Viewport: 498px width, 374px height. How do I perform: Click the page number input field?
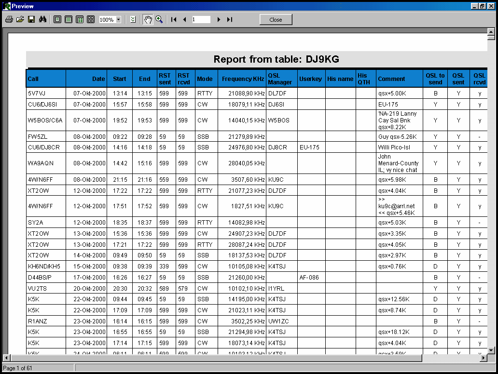(x=201, y=20)
